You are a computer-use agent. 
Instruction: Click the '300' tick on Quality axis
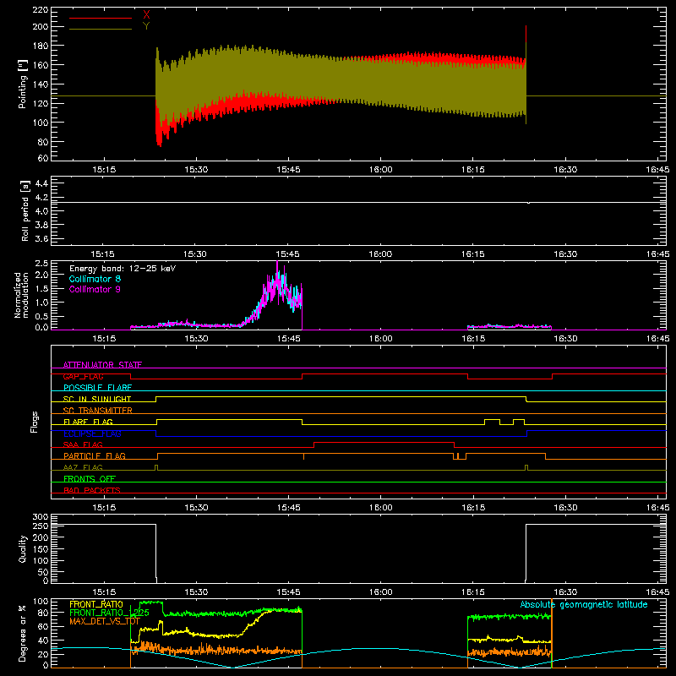coord(40,517)
